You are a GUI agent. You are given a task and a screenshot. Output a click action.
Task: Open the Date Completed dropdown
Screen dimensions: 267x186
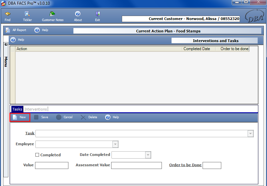[x=148, y=155]
